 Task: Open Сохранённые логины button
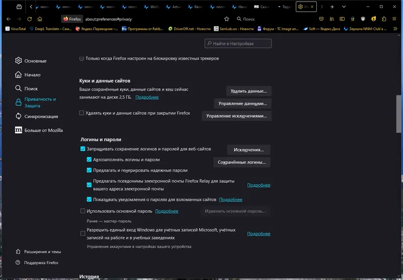pyautogui.click(x=242, y=162)
